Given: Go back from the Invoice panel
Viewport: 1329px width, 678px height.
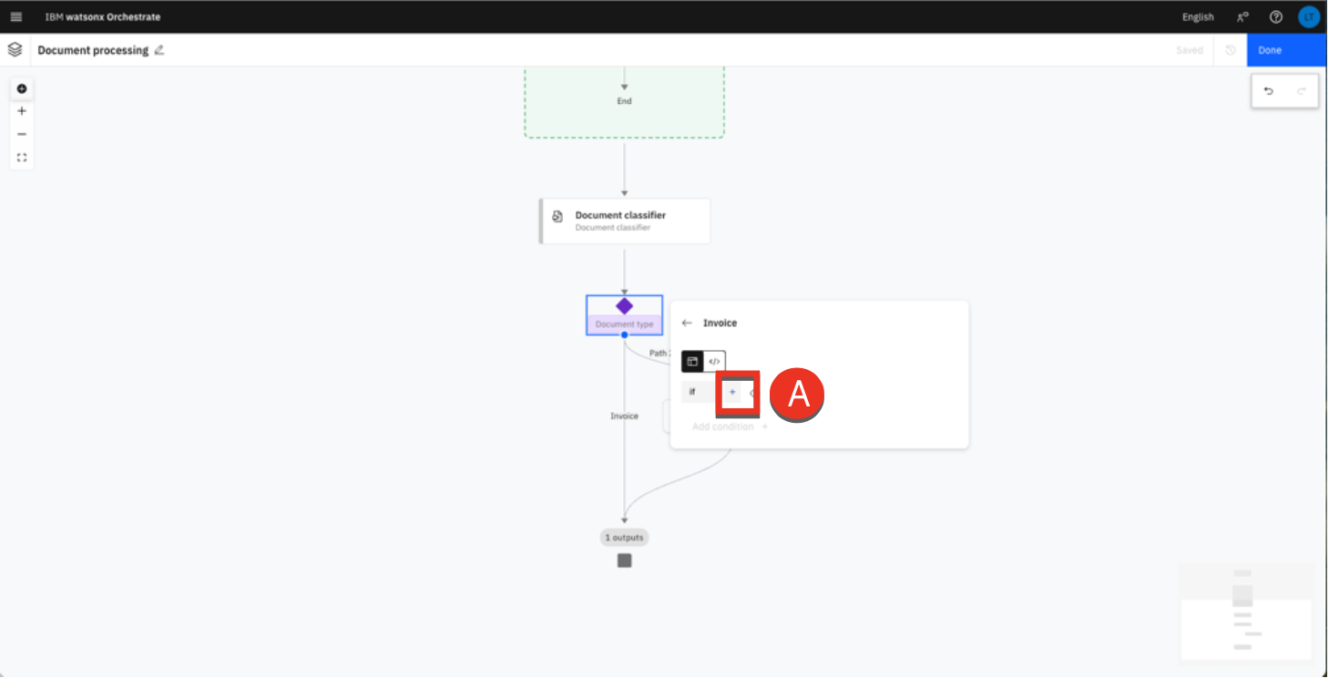Looking at the screenshot, I should coord(687,323).
